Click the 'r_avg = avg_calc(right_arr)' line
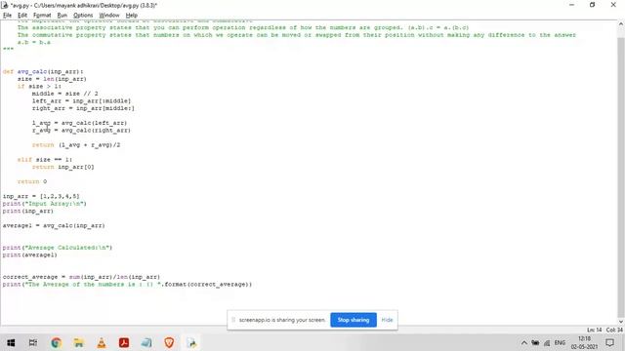This screenshot has width=625, height=351. pyautogui.click(x=81, y=130)
